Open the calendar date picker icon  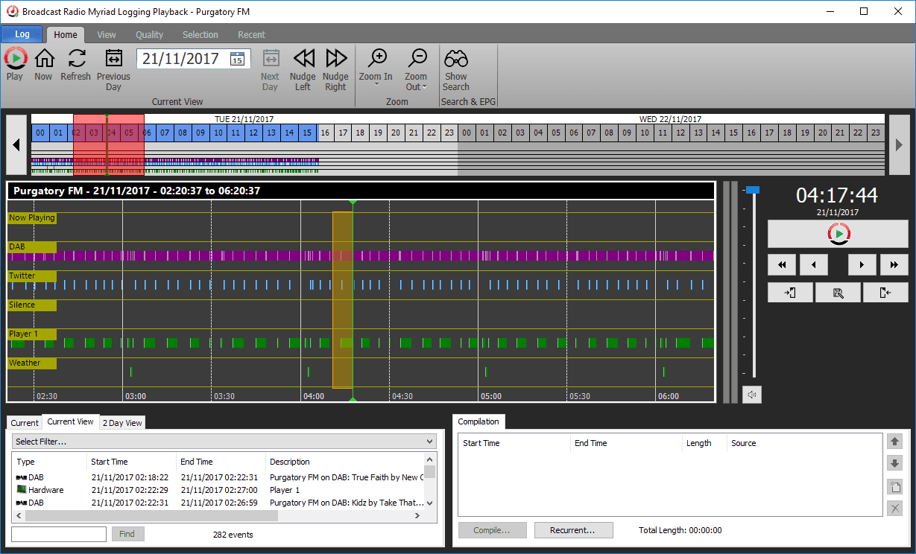click(238, 59)
